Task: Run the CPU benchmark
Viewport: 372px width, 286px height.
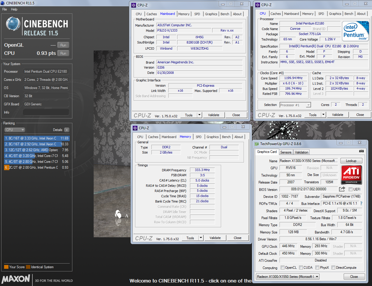Action: 63,53
